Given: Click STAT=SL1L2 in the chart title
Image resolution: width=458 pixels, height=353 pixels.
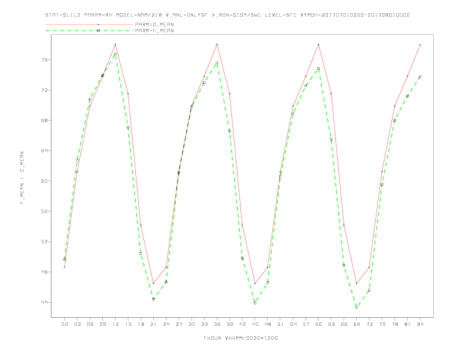Looking at the screenshot, I should (x=63, y=15).
